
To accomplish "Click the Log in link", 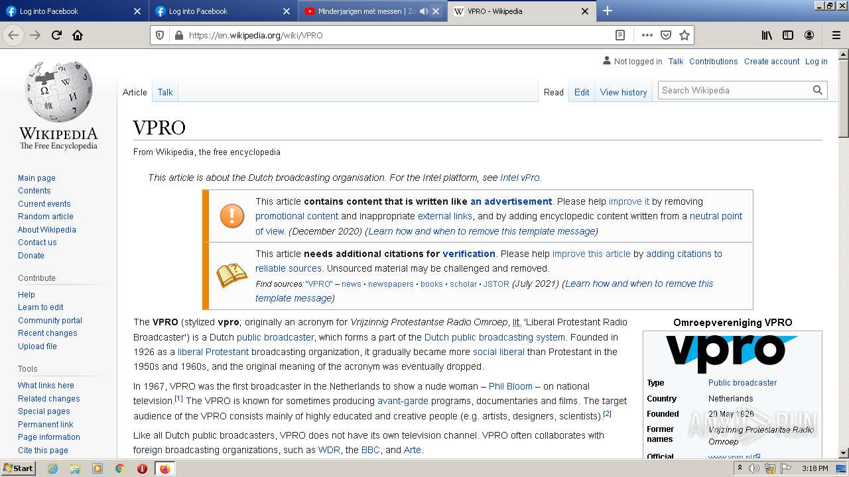I will [816, 61].
